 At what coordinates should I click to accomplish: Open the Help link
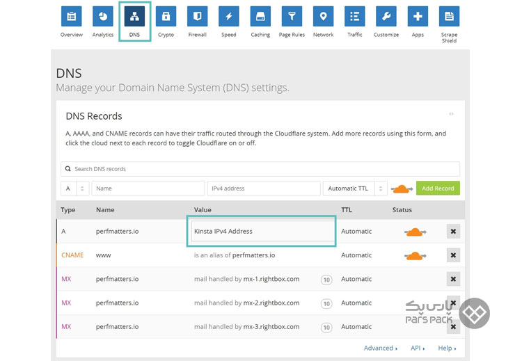click(x=447, y=348)
